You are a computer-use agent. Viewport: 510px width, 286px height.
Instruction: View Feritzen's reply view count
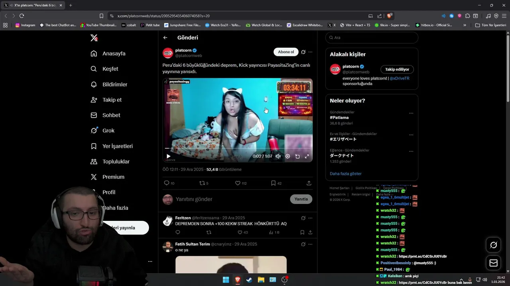click(274, 232)
